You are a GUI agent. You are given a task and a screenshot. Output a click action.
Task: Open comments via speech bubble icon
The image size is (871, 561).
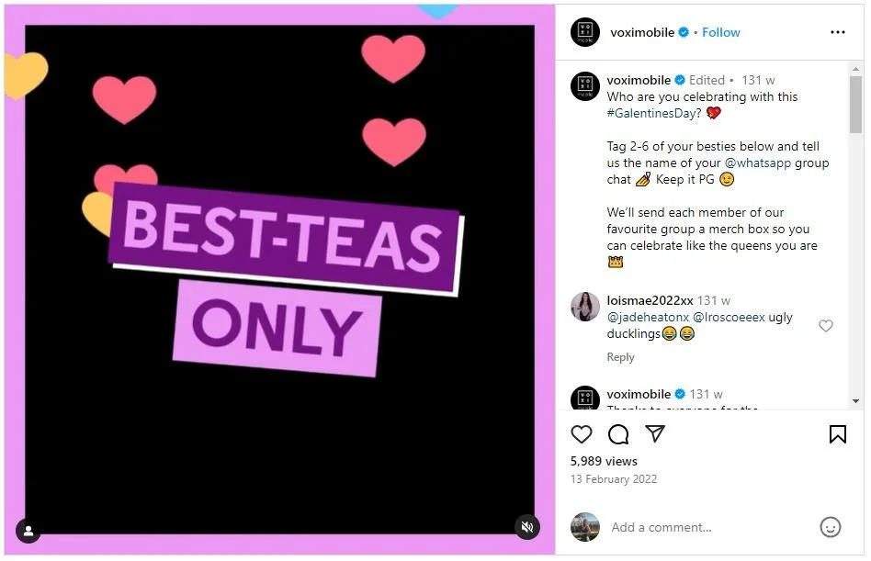(617, 434)
